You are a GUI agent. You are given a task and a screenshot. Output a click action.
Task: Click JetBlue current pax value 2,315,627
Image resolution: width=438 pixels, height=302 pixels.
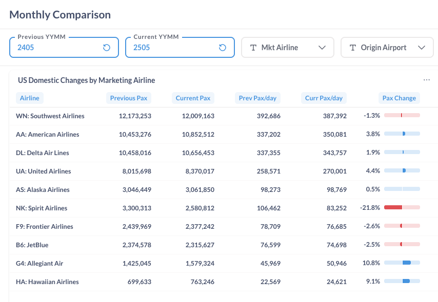[x=200, y=245]
